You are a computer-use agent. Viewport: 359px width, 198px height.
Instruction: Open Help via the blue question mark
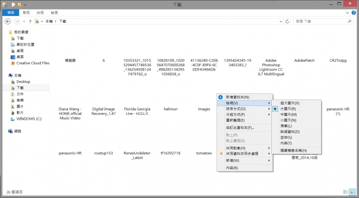[x=354, y=13]
